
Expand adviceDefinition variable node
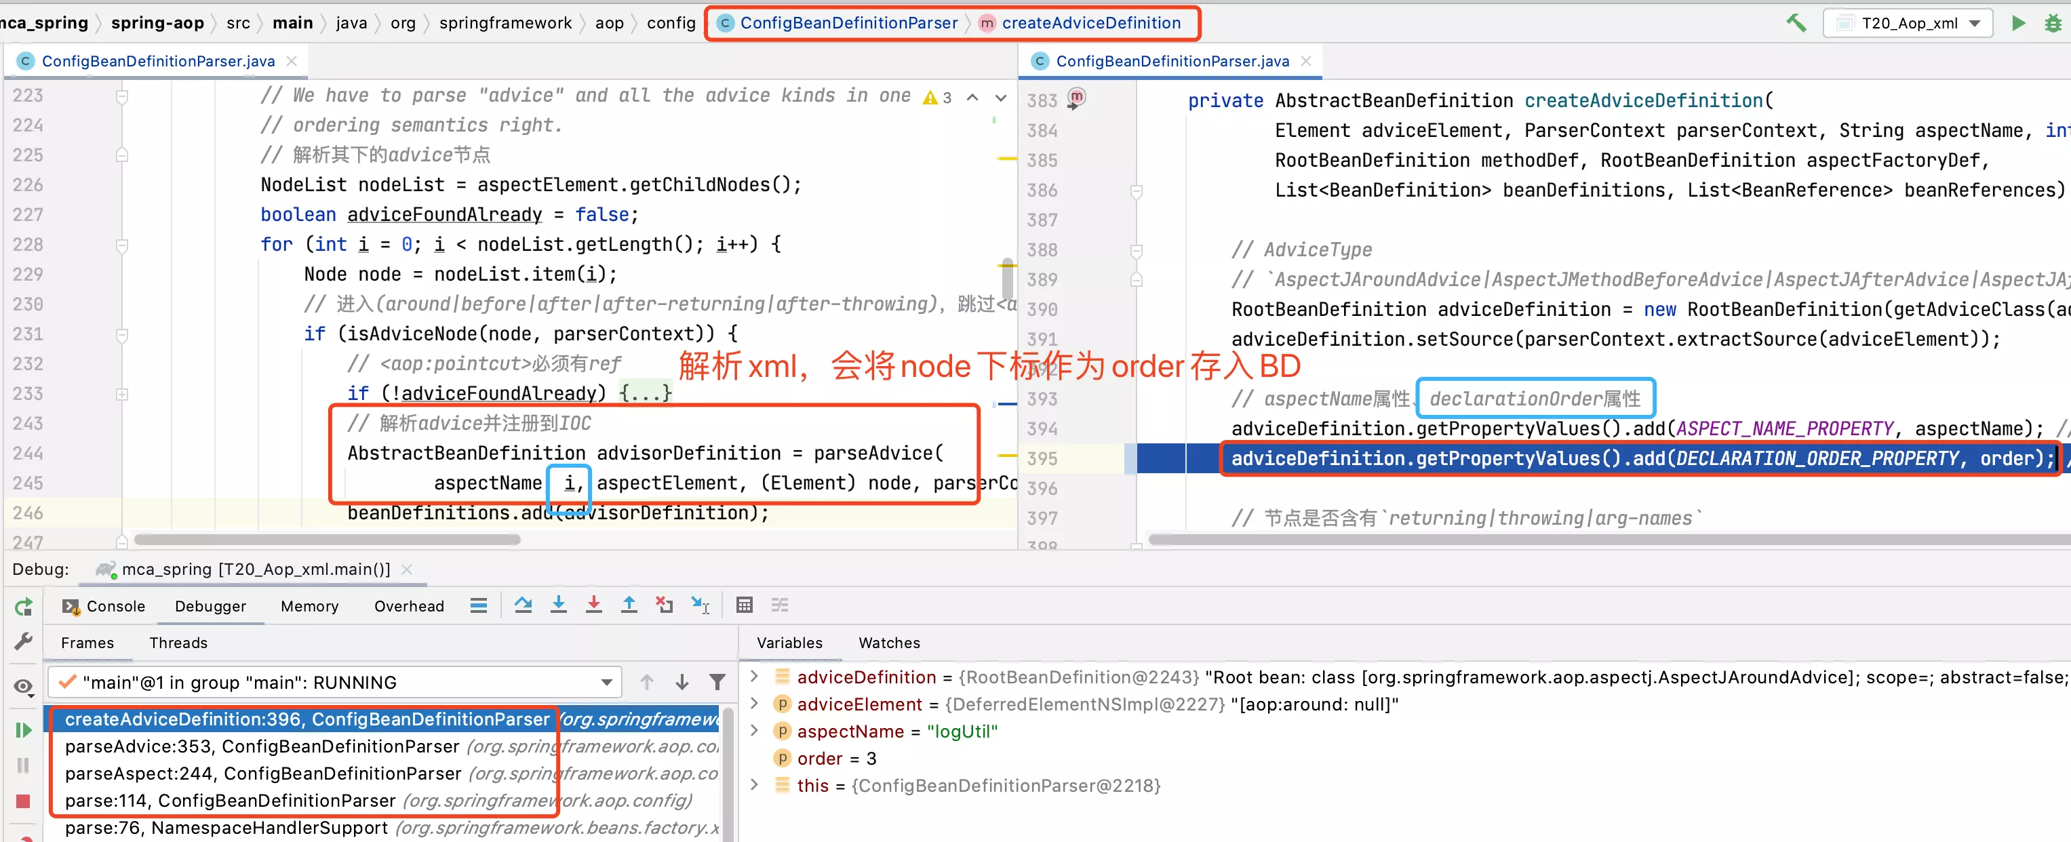(754, 677)
